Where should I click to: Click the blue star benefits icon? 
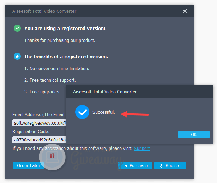[x=17, y=56]
